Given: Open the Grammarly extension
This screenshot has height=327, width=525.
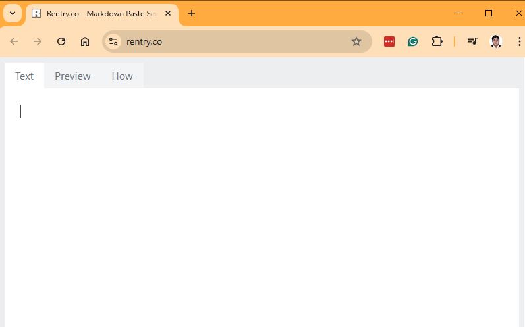Looking at the screenshot, I should coord(413,41).
